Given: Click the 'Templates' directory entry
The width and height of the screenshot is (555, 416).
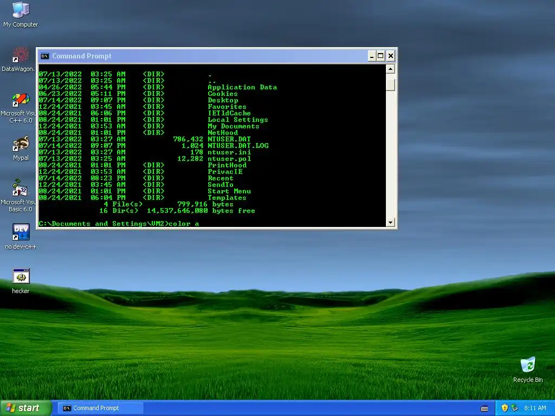Looking at the screenshot, I should [x=227, y=198].
